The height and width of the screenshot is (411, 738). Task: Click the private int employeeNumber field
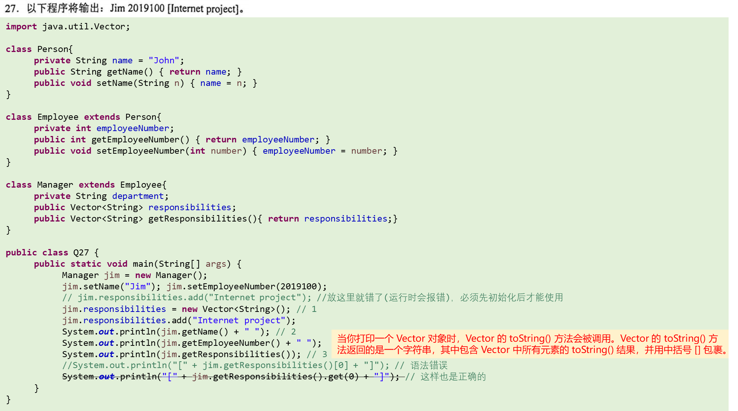pos(104,128)
